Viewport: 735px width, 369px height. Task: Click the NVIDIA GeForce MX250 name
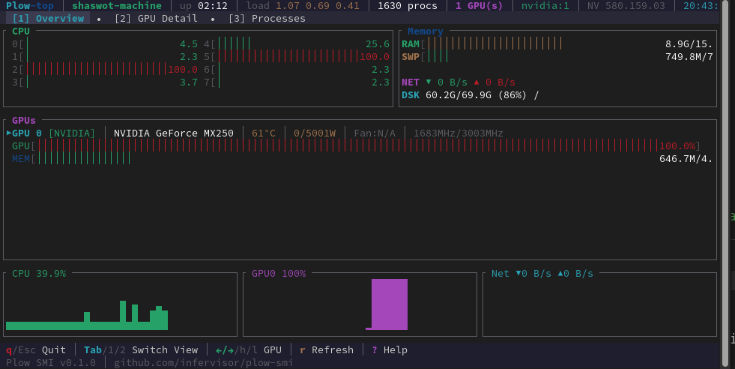[x=173, y=133]
